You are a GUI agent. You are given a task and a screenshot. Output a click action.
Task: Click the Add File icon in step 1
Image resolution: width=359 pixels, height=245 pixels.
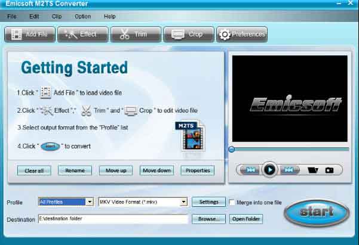click(45, 92)
